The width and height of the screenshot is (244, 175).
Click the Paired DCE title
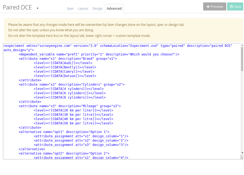click(17, 7)
